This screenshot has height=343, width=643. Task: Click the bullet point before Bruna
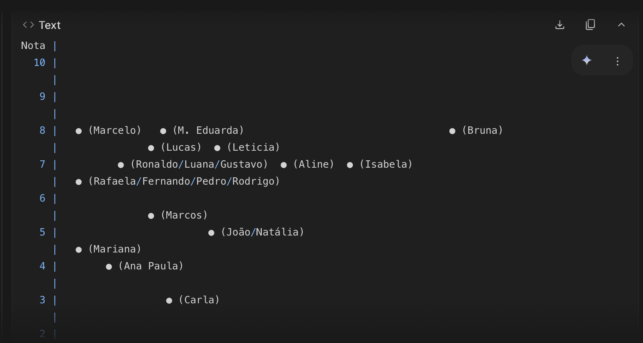(x=452, y=131)
